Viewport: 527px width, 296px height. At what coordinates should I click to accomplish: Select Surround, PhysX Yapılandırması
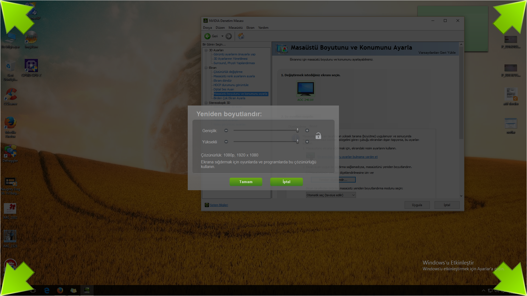pos(234,63)
